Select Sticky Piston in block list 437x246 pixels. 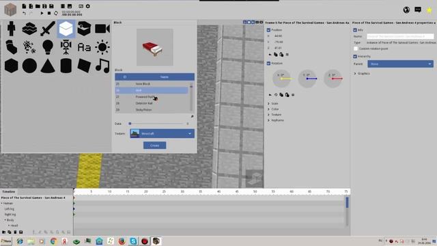[x=152, y=109]
